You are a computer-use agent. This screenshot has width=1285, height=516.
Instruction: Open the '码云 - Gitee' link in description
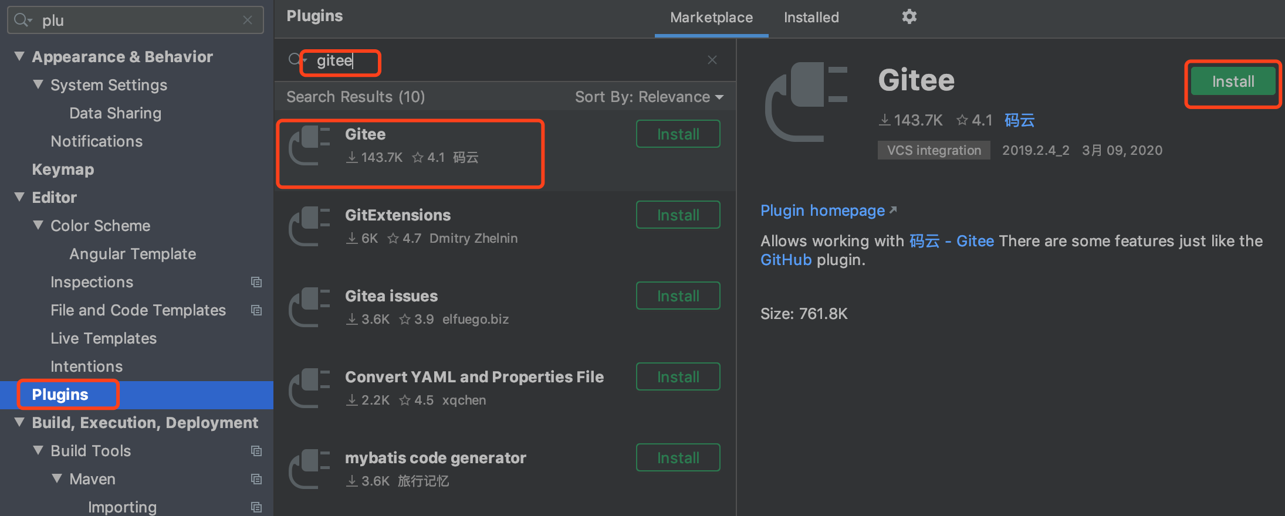click(x=952, y=241)
